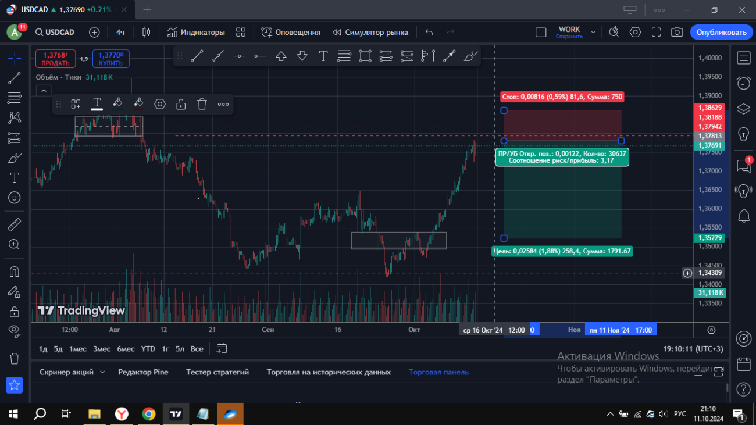This screenshot has width=756, height=425.
Task: Open Торговля на исторических данных tab
Action: pos(329,372)
